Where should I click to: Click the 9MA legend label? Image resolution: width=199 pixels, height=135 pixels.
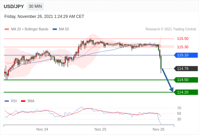(31, 101)
